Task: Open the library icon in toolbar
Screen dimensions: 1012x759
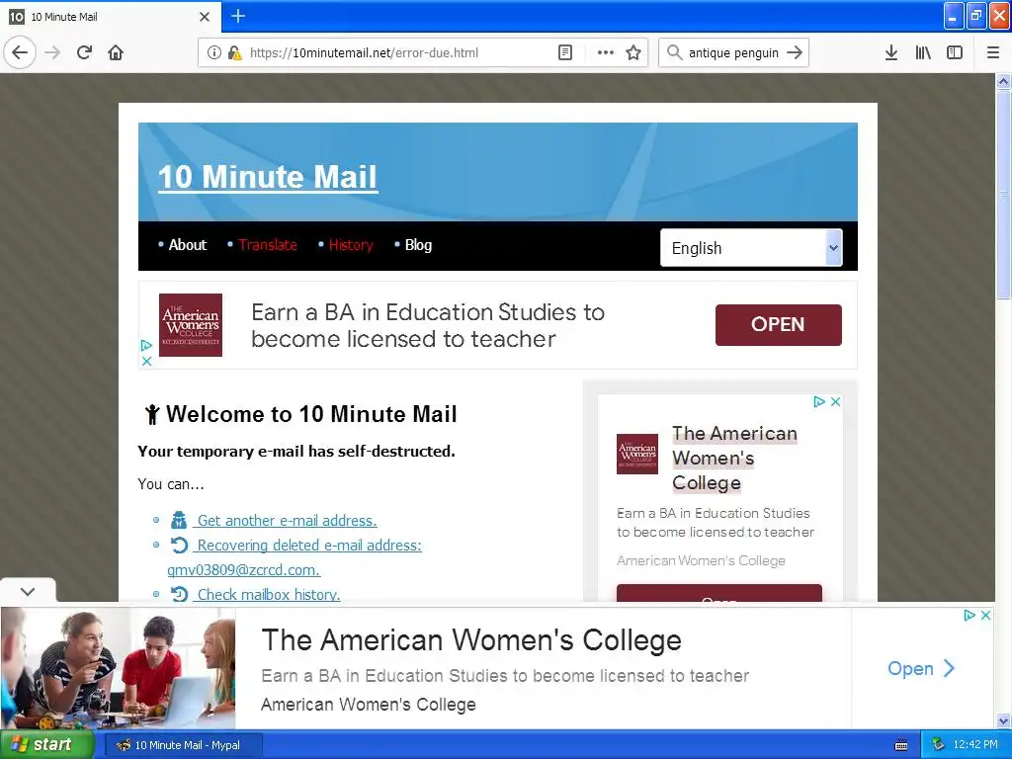Action: pos(923,53)
